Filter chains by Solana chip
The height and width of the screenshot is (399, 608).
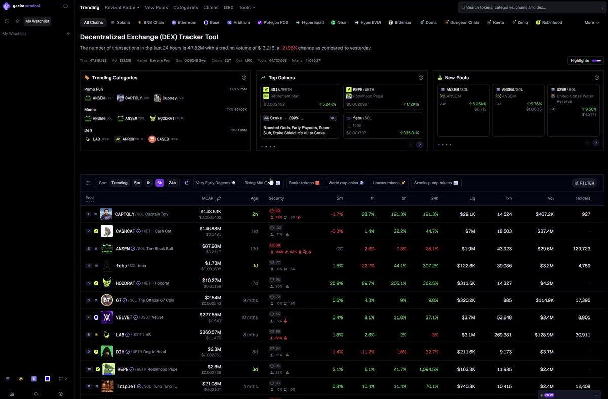(x=120, y=22)
